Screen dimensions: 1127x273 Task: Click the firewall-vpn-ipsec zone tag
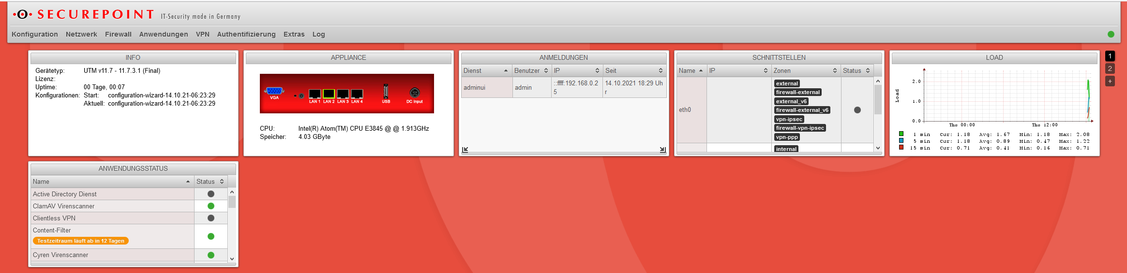pos(800,128)
